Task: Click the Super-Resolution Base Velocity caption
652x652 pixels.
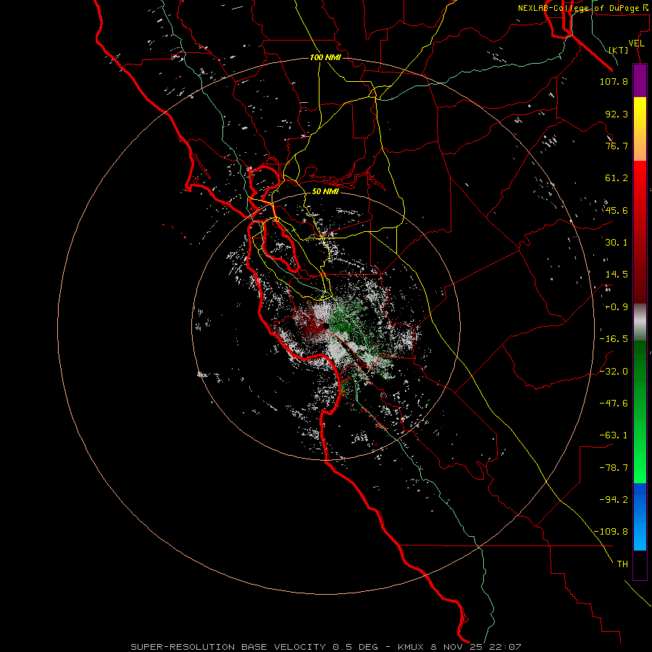Action: (x=325, y=647)
